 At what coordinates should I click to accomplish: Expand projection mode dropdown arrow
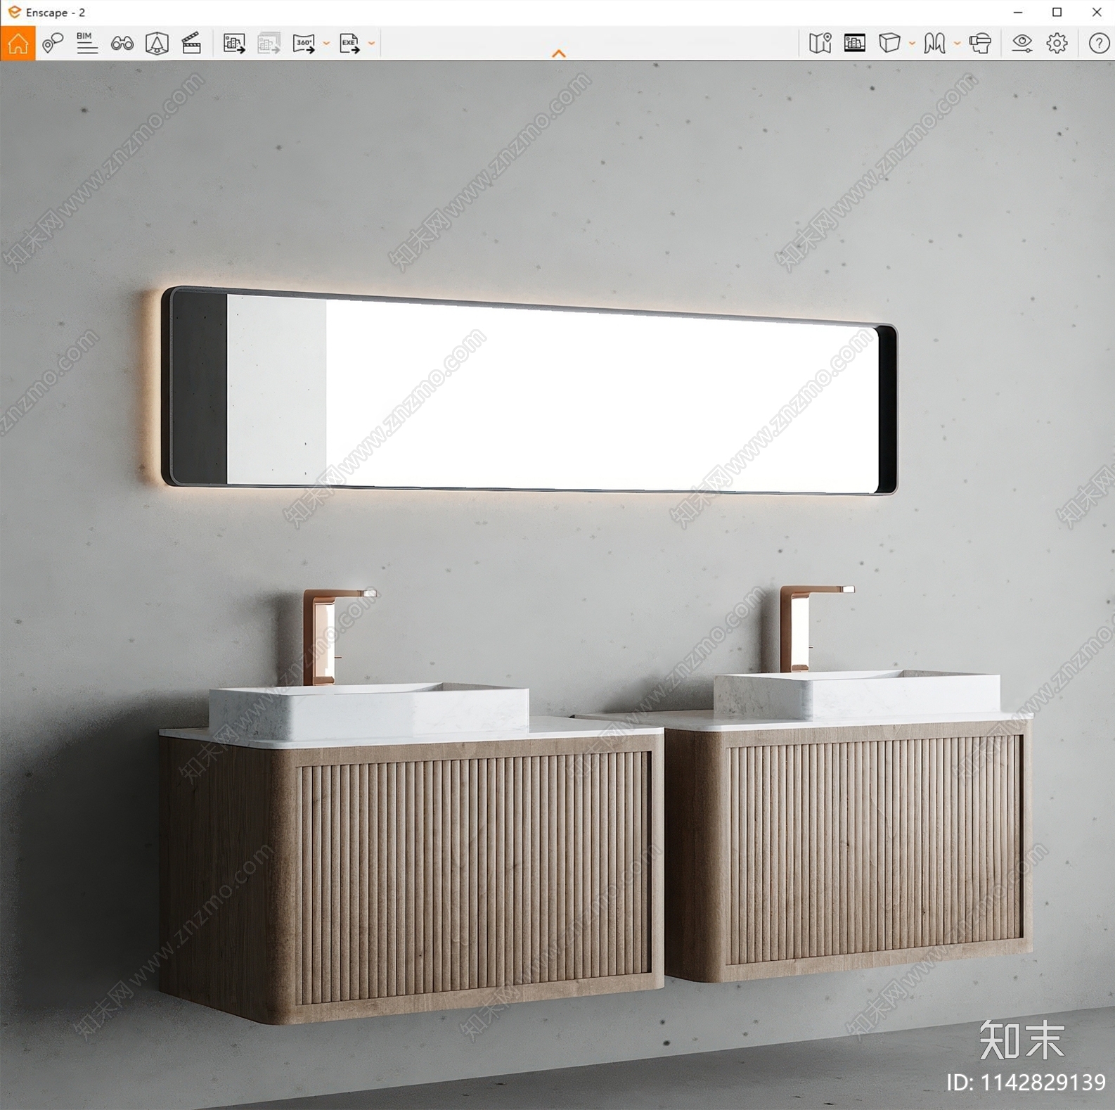(x=912, y=44)
